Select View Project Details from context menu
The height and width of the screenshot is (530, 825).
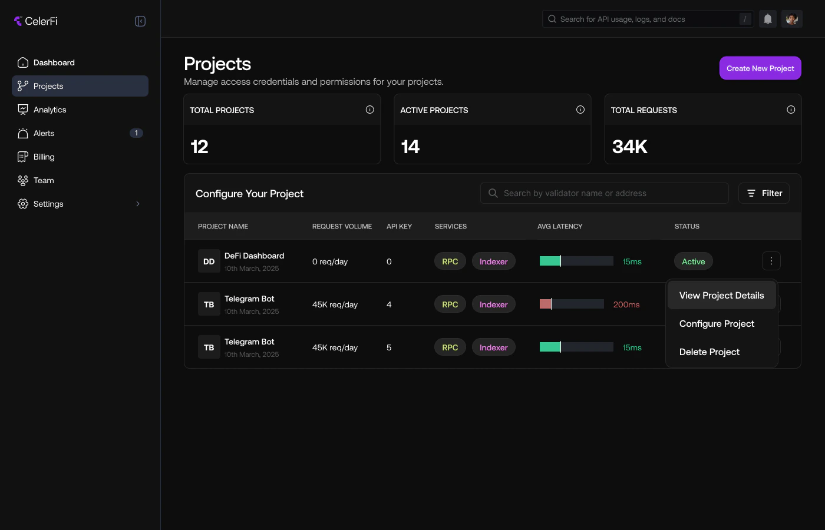coord(721,295)
